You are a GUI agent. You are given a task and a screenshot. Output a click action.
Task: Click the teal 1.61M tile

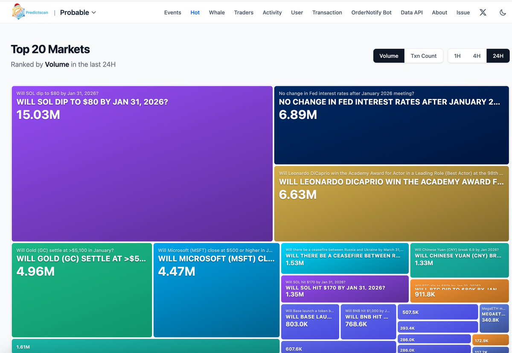click(x=145, y=346)
